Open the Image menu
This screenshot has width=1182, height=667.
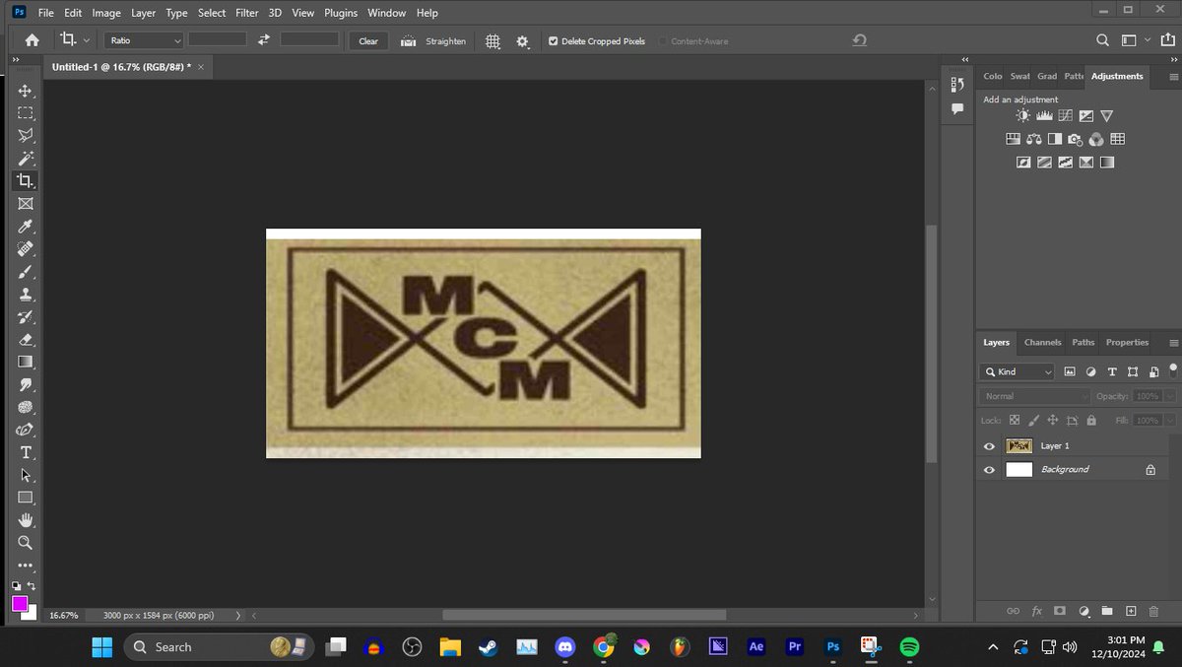pyautogui.click(x=106, y=13)
